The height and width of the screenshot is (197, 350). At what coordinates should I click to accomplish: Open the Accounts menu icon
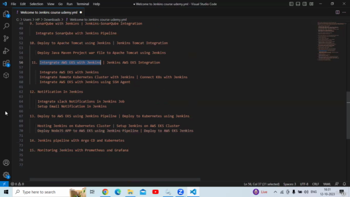pyautogui.click(x=6, y=163)
